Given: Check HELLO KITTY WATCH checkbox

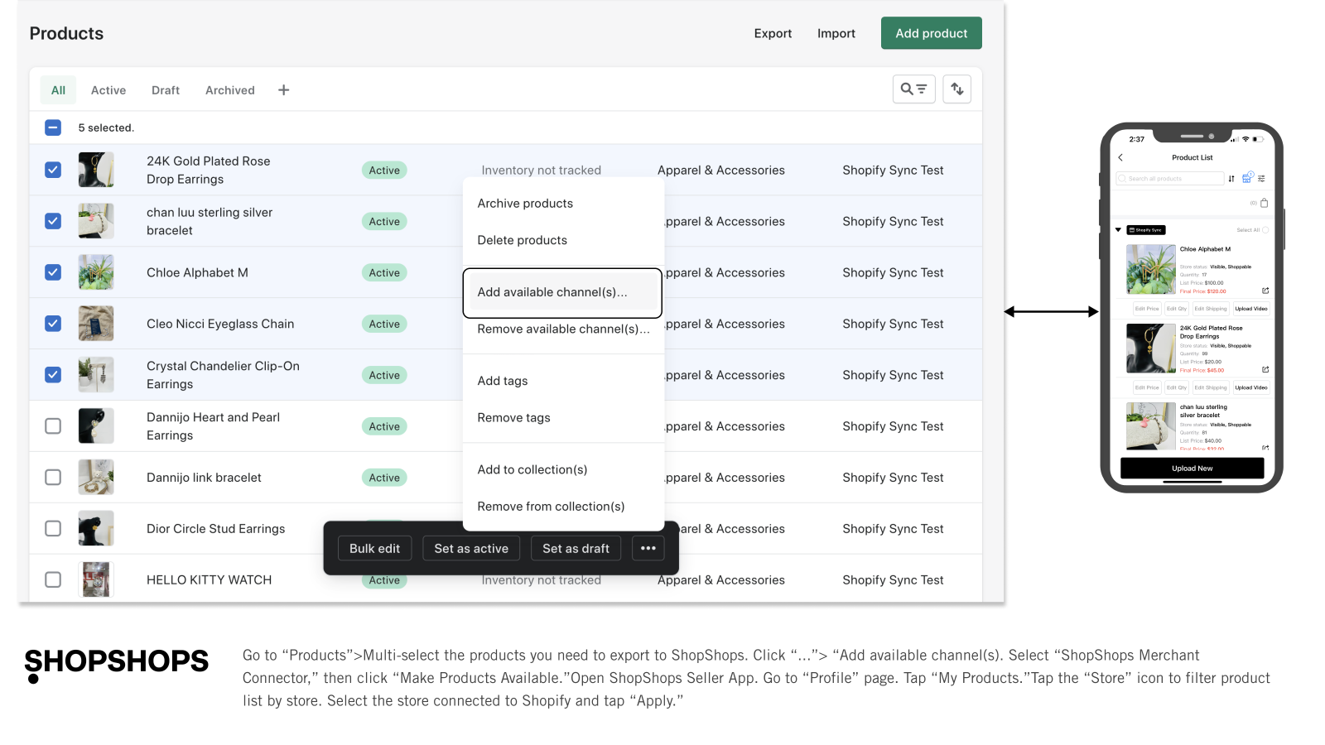Looking at the screenshot, I should [53, 579].
